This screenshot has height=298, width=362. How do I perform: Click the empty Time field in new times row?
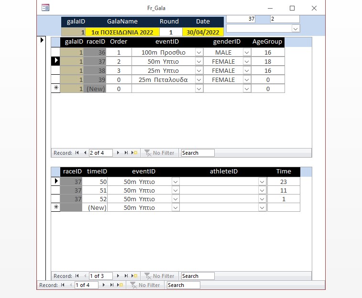284,207
